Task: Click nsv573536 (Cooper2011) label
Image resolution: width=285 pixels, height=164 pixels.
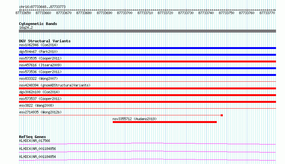Action: point(40,72)
